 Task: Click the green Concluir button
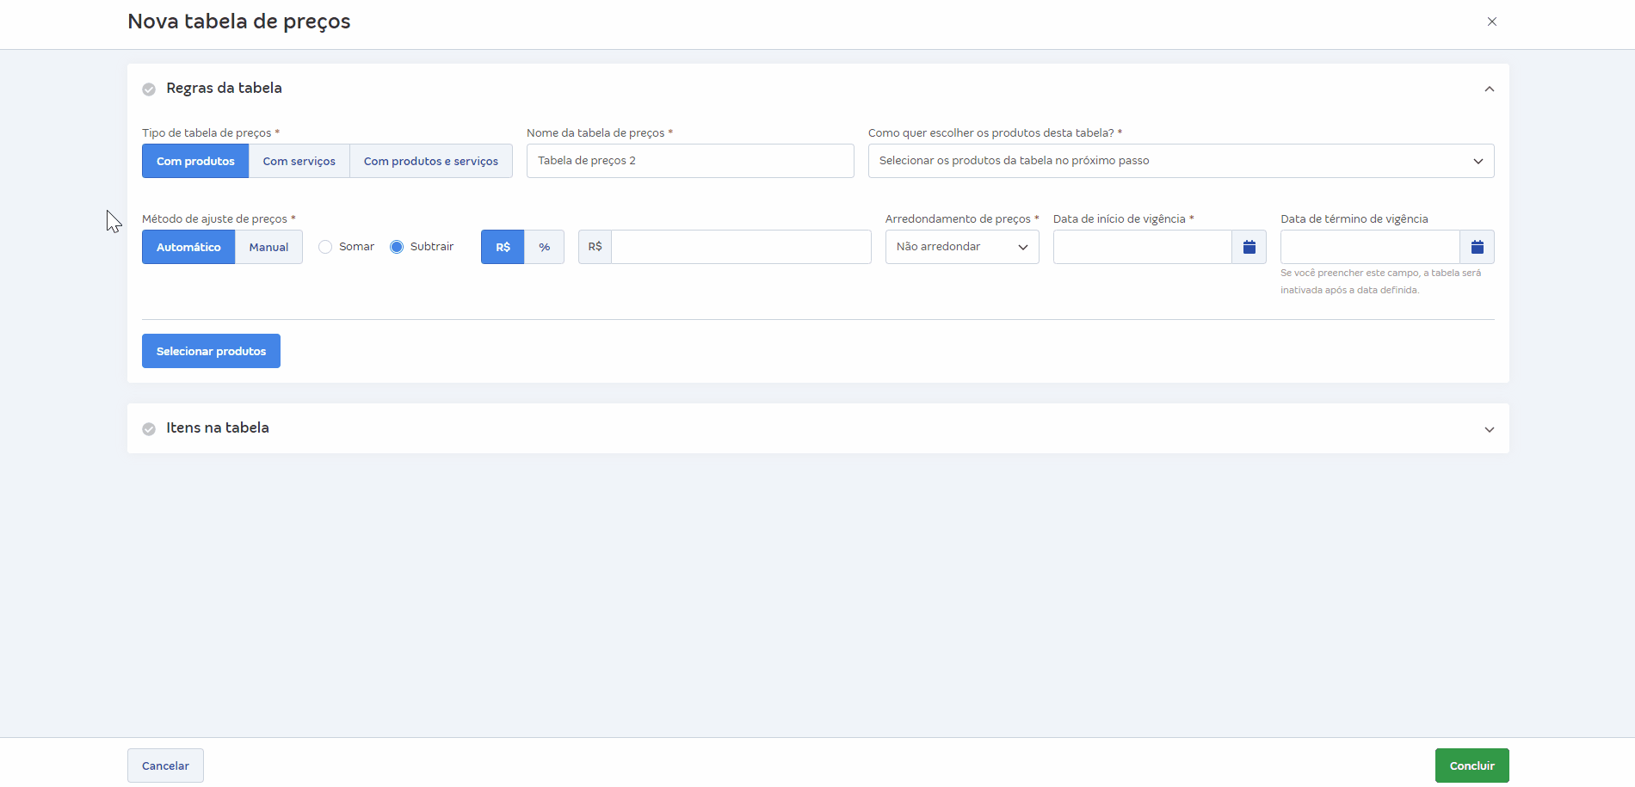coord(1472,765)
